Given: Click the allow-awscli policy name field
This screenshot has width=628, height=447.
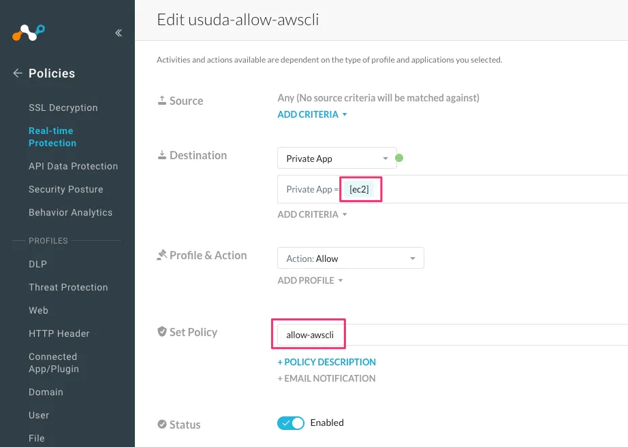Looking at the screenshot, I should click(x=309, y=335).
